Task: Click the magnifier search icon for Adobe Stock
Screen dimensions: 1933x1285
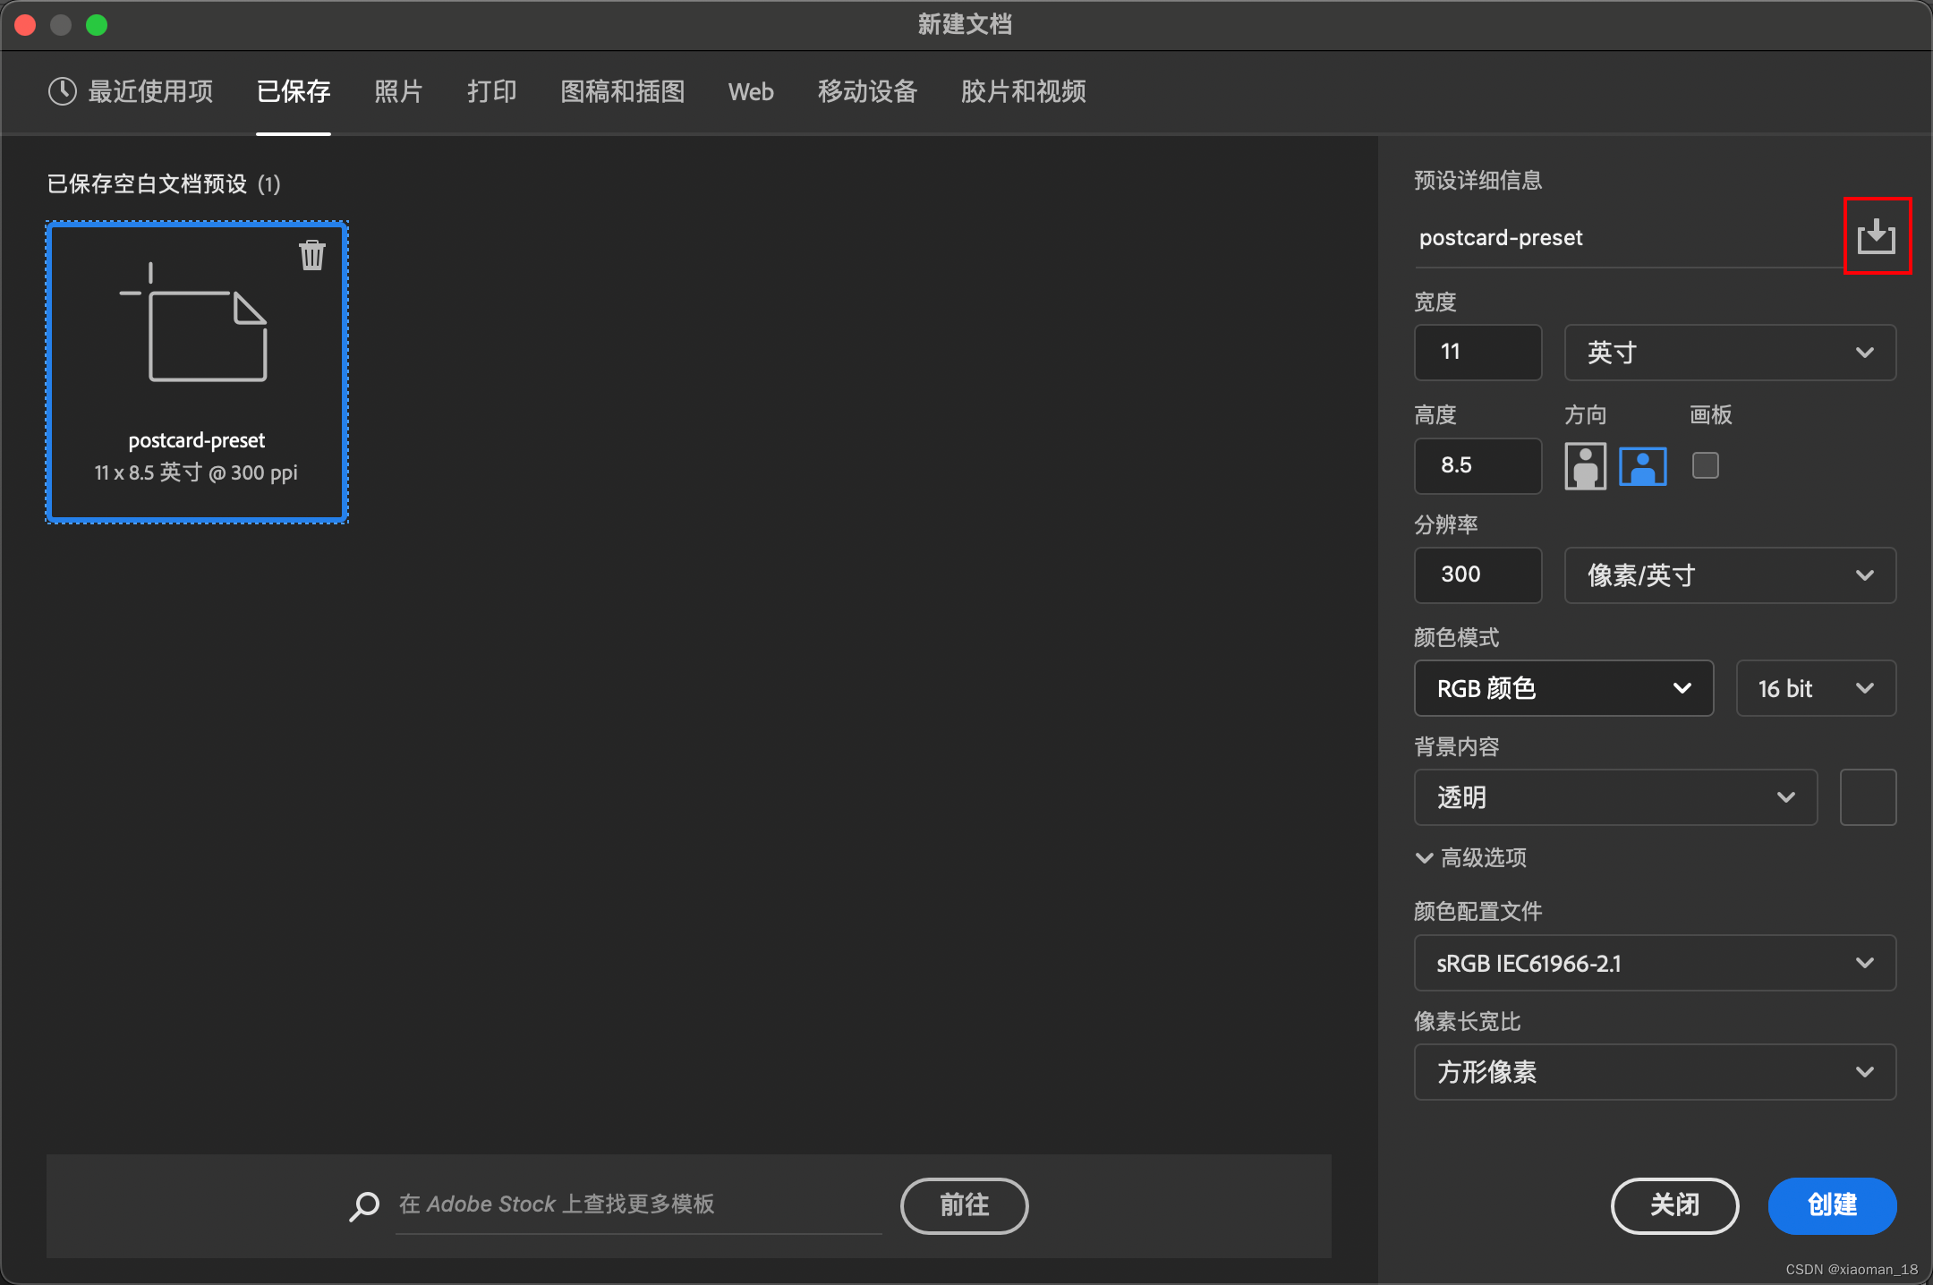Action: tap(364, 1206)
